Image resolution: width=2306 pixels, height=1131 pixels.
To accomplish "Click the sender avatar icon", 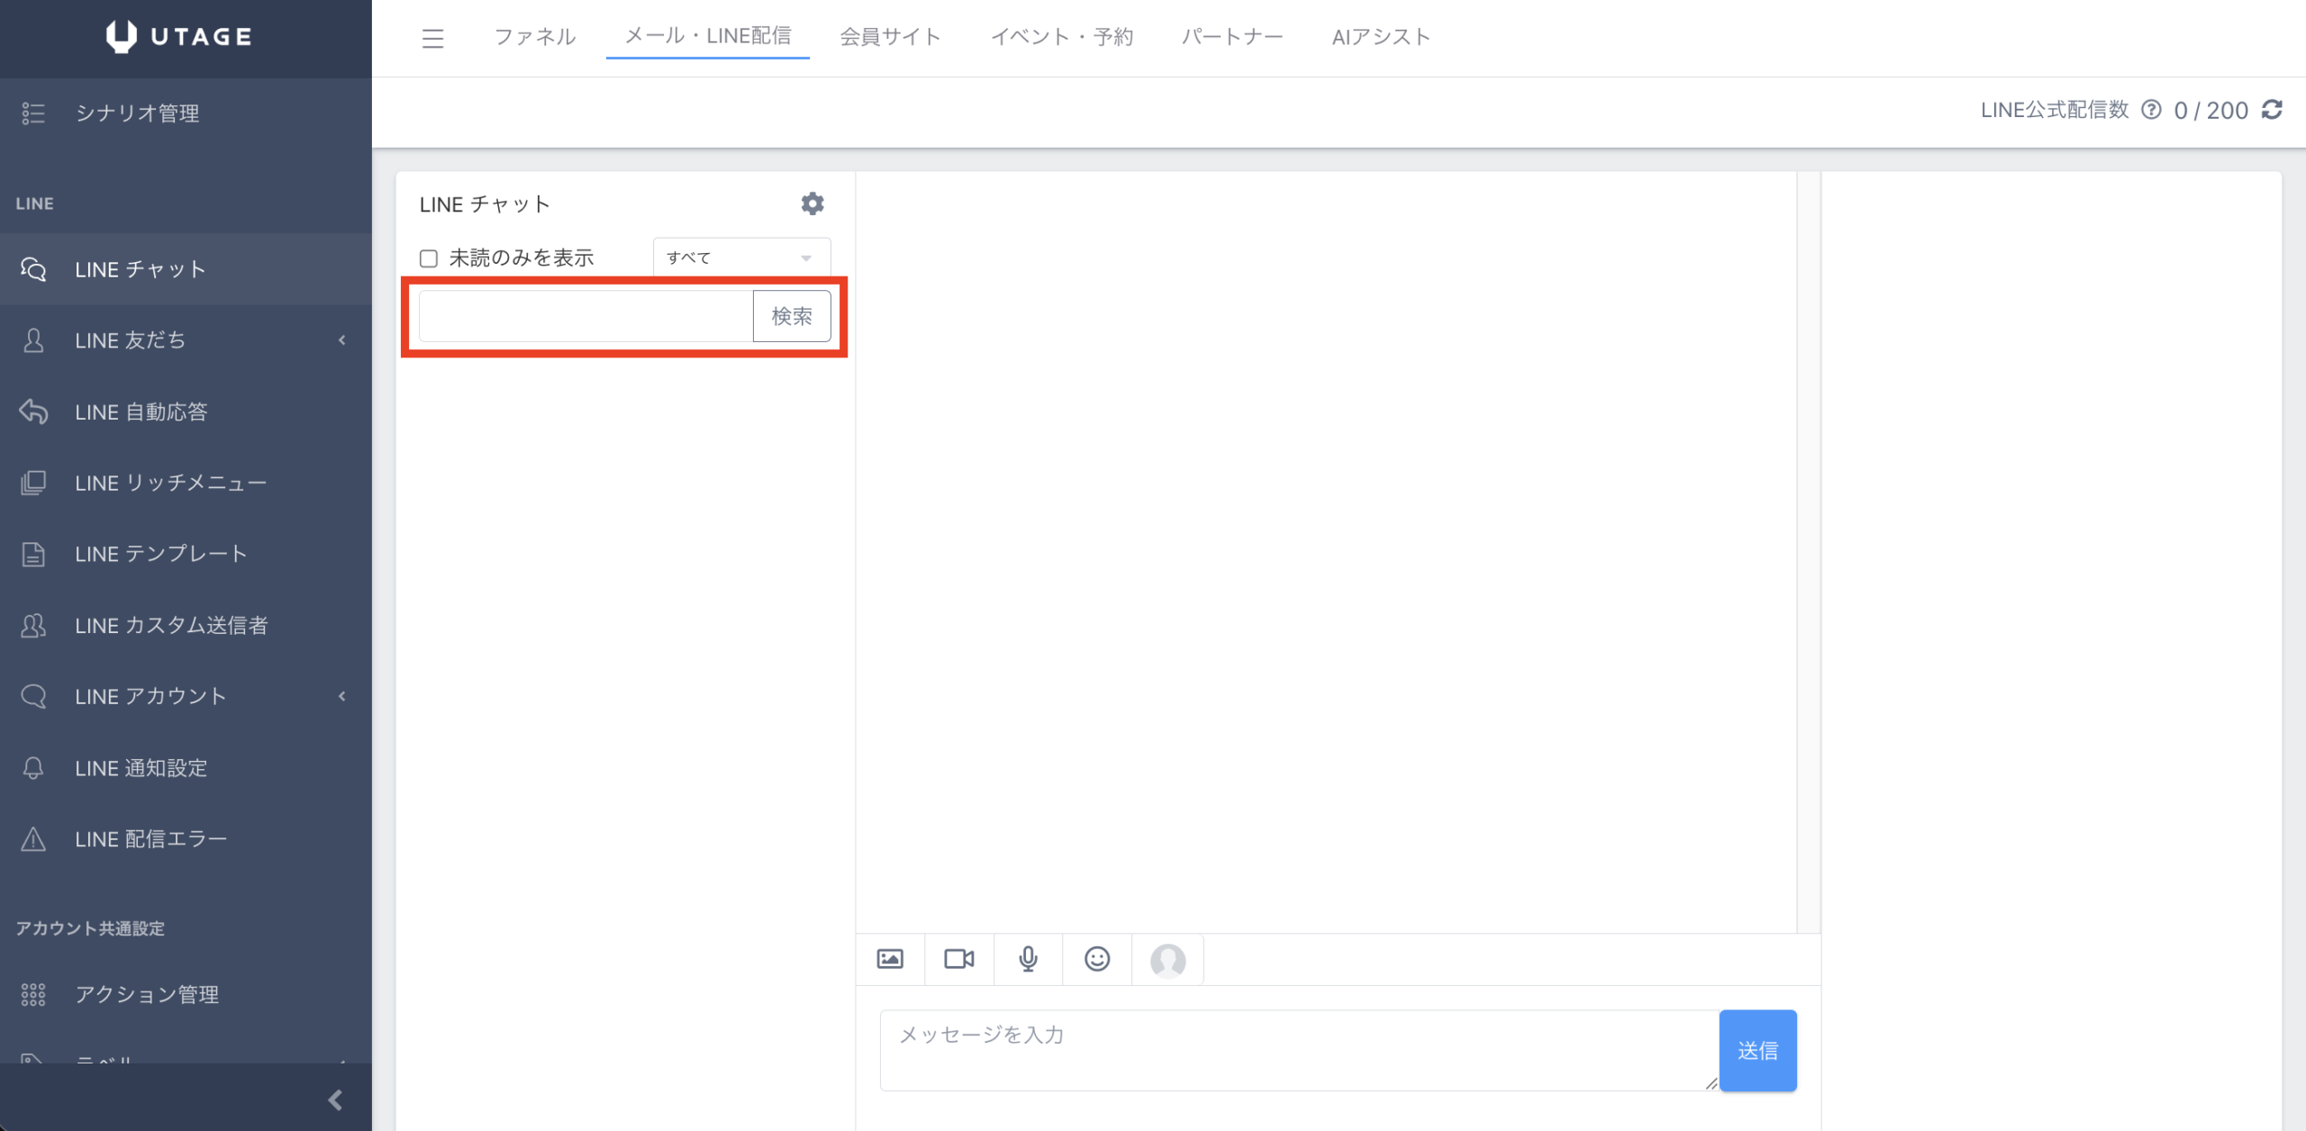I will click(x=1167, y=961).
